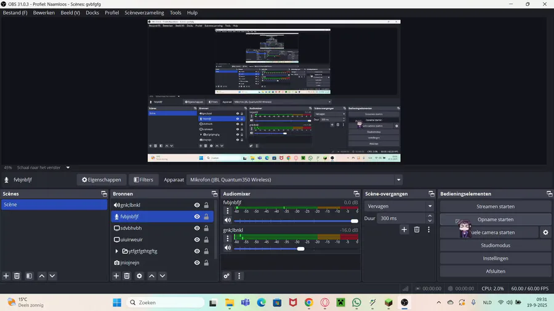Open File Explorer from the taskbar

point(230,302)
